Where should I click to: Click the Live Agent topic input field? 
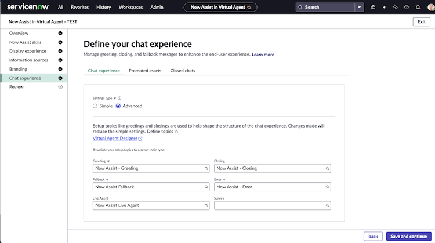click(151, 205)
